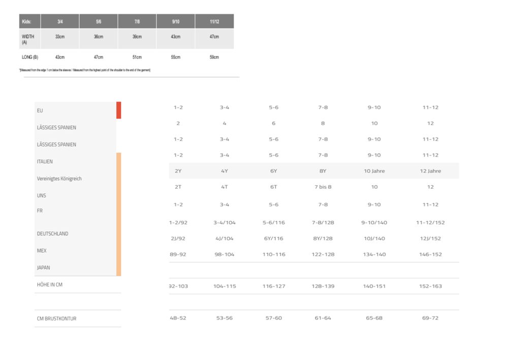Click the 51cm length value
Viewport: 508px width, 350px height.
[137, 57]
